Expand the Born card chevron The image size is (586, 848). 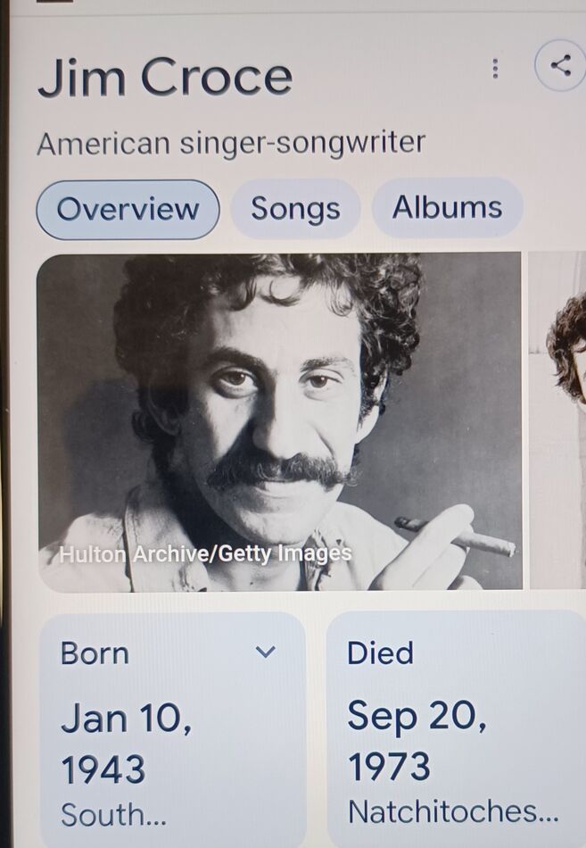[265, 652]
